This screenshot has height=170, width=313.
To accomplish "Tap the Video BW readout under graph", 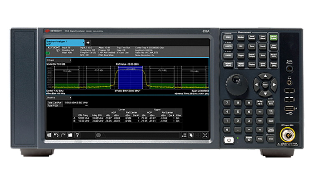I will coord(127,91).
